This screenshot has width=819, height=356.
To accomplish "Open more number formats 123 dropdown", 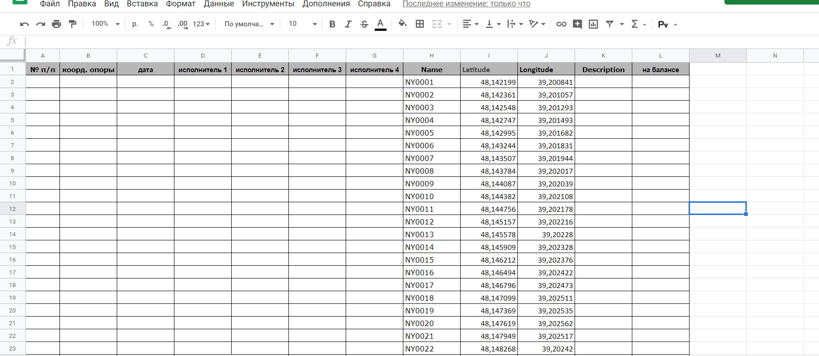I will 201,24.
